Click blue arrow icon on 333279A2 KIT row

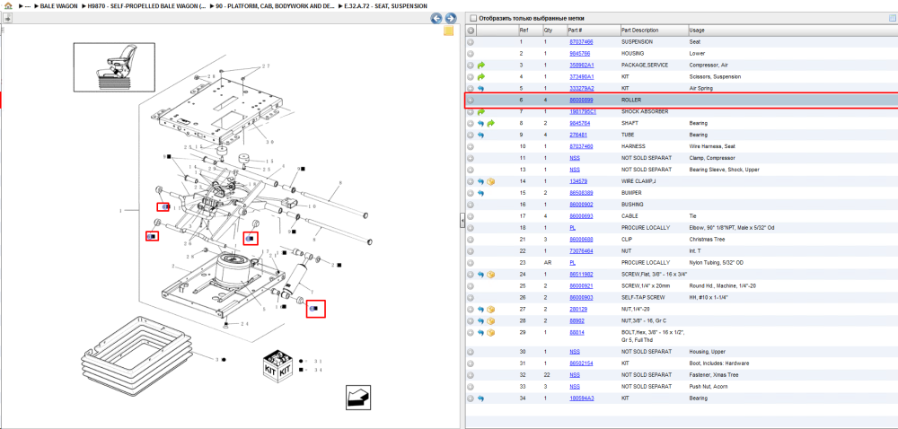(x=481, y=89)
